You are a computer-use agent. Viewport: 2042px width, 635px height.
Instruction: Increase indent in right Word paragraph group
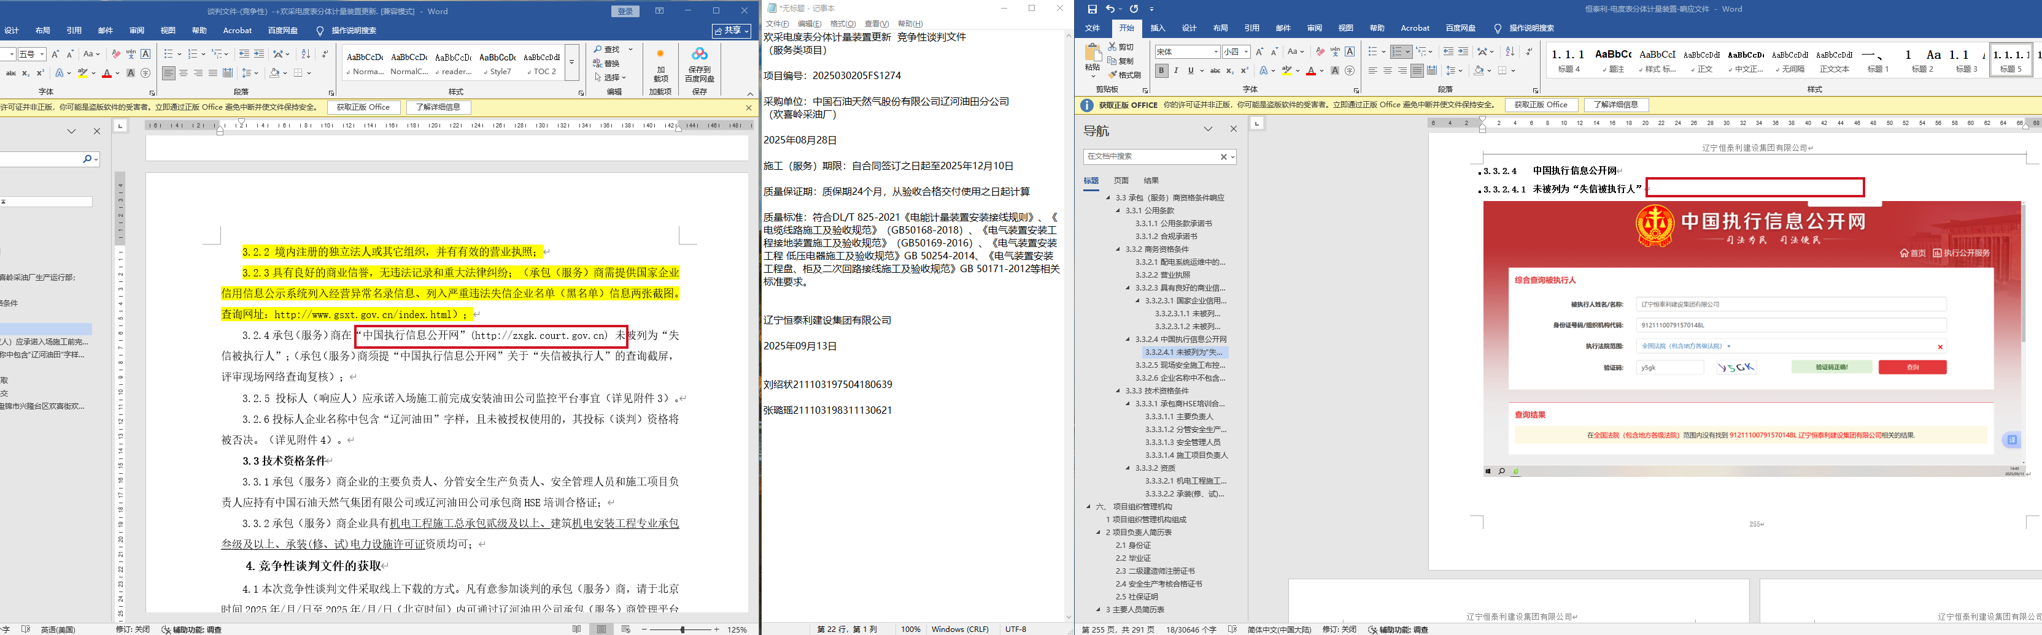(x=1463, y=51)
